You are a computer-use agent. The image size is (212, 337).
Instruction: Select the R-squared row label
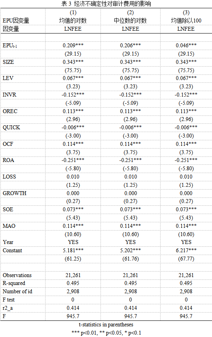coord(14,283)
